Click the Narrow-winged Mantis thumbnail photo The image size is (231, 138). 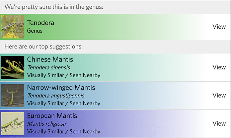click(13, 95)
